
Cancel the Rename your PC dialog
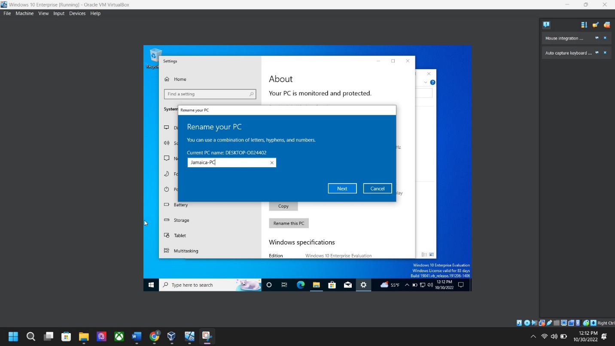(x=377, y=188)
